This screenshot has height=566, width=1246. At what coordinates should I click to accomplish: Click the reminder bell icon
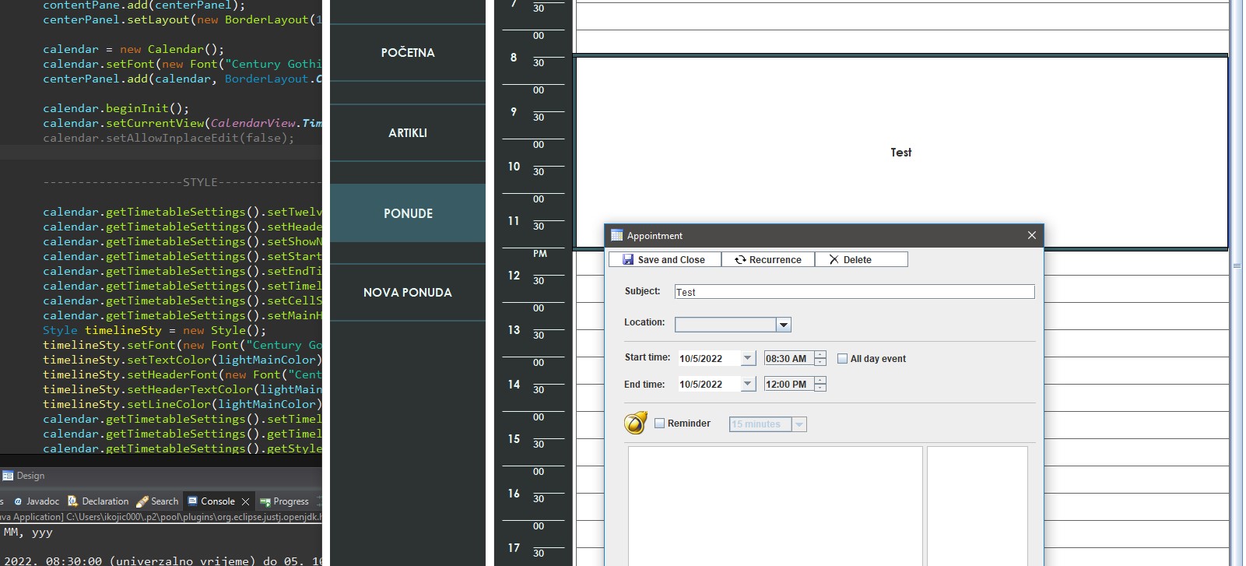(x=635, y=423)
